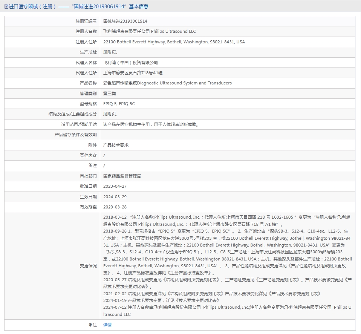The image size is (361, 334).
Task: Click the 型号规格 row label
Action: [88, 104]
